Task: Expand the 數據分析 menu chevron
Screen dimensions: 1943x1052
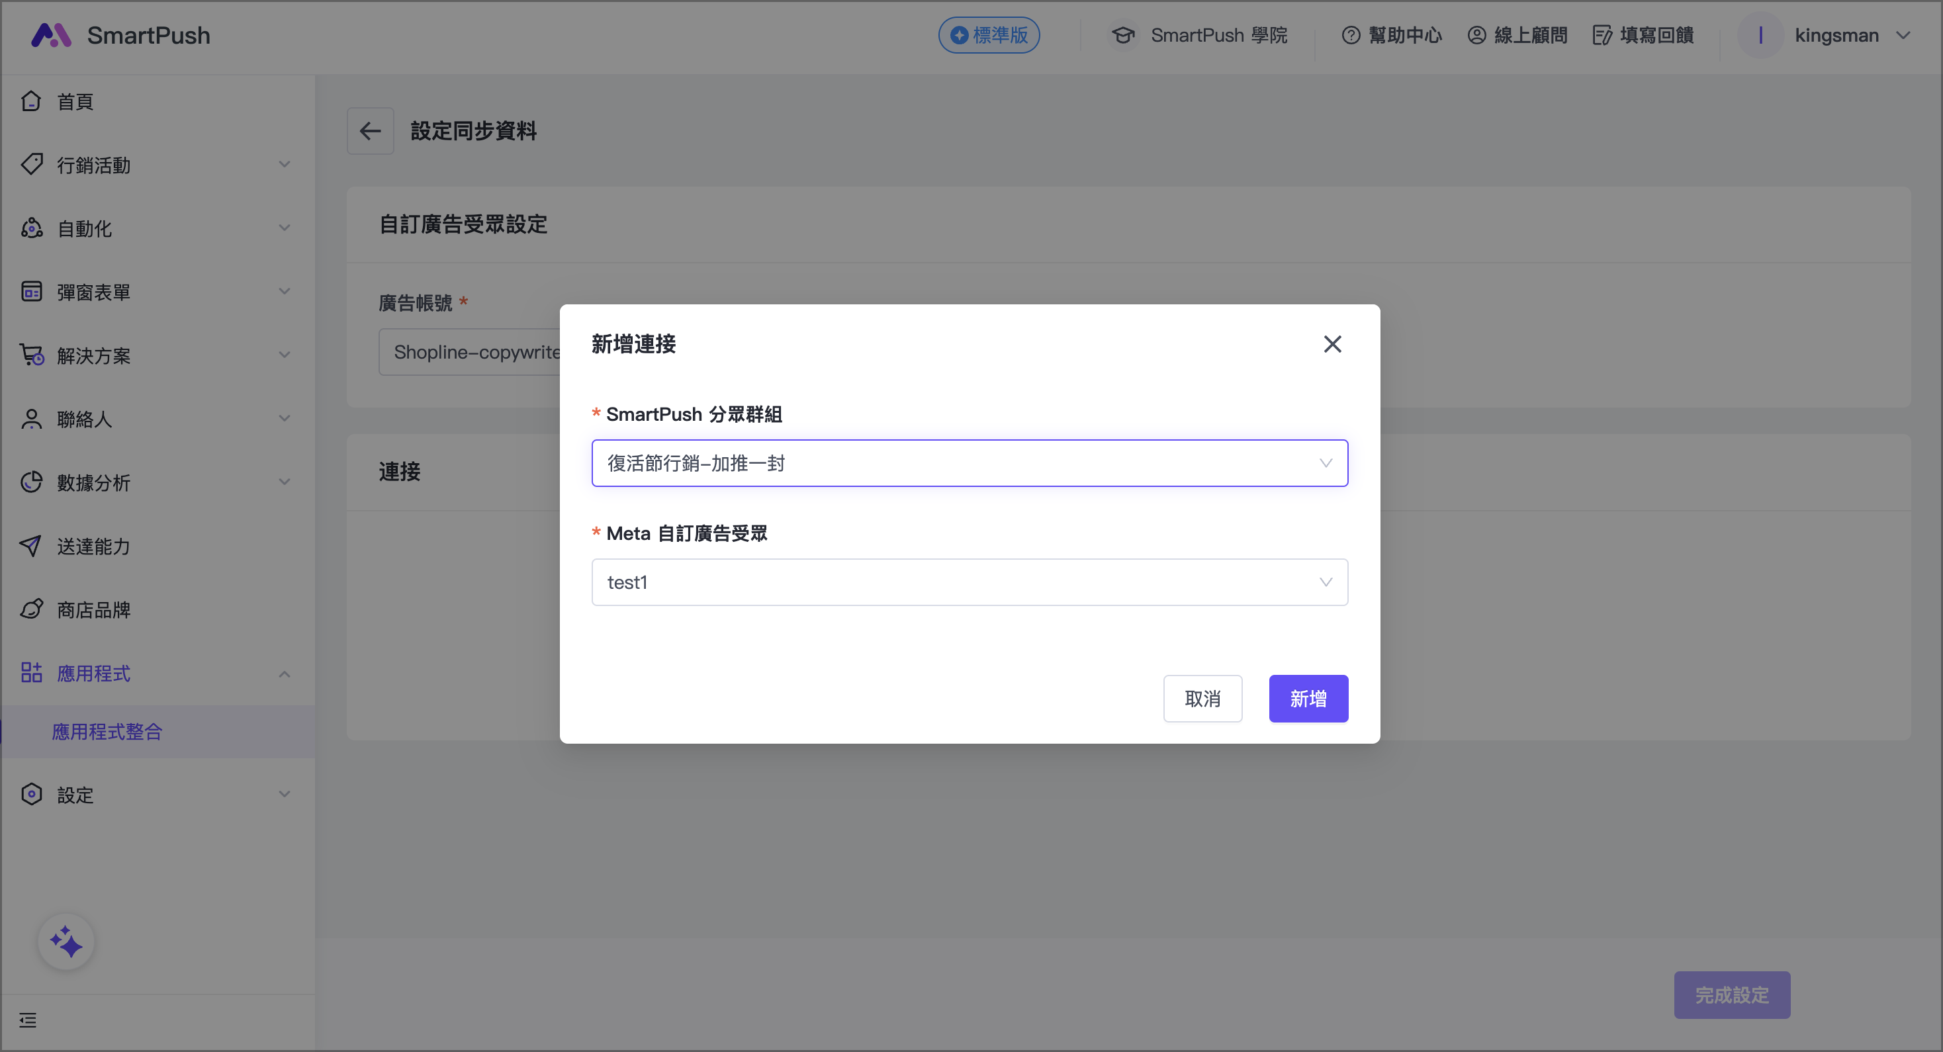Action: click(285, 482)
